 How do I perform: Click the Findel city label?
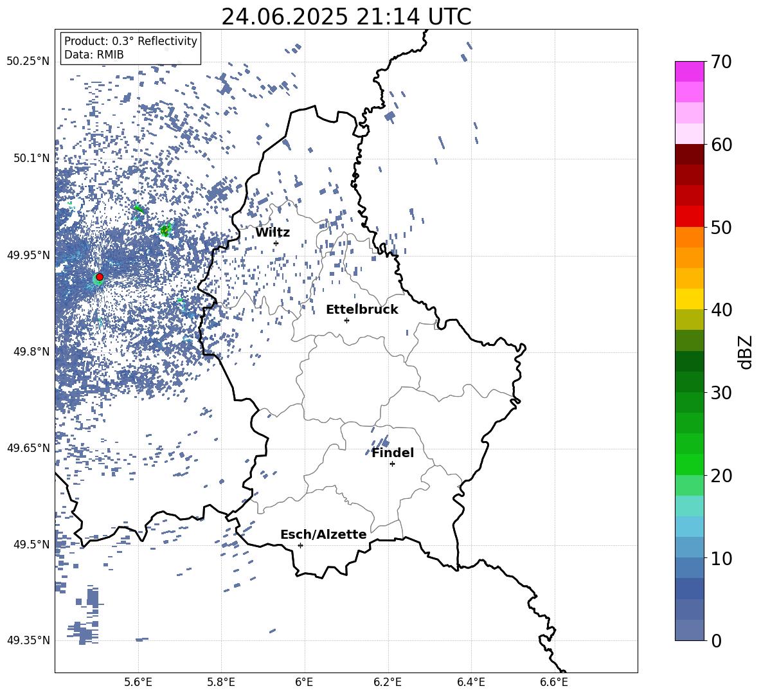(x=393, y=453)
